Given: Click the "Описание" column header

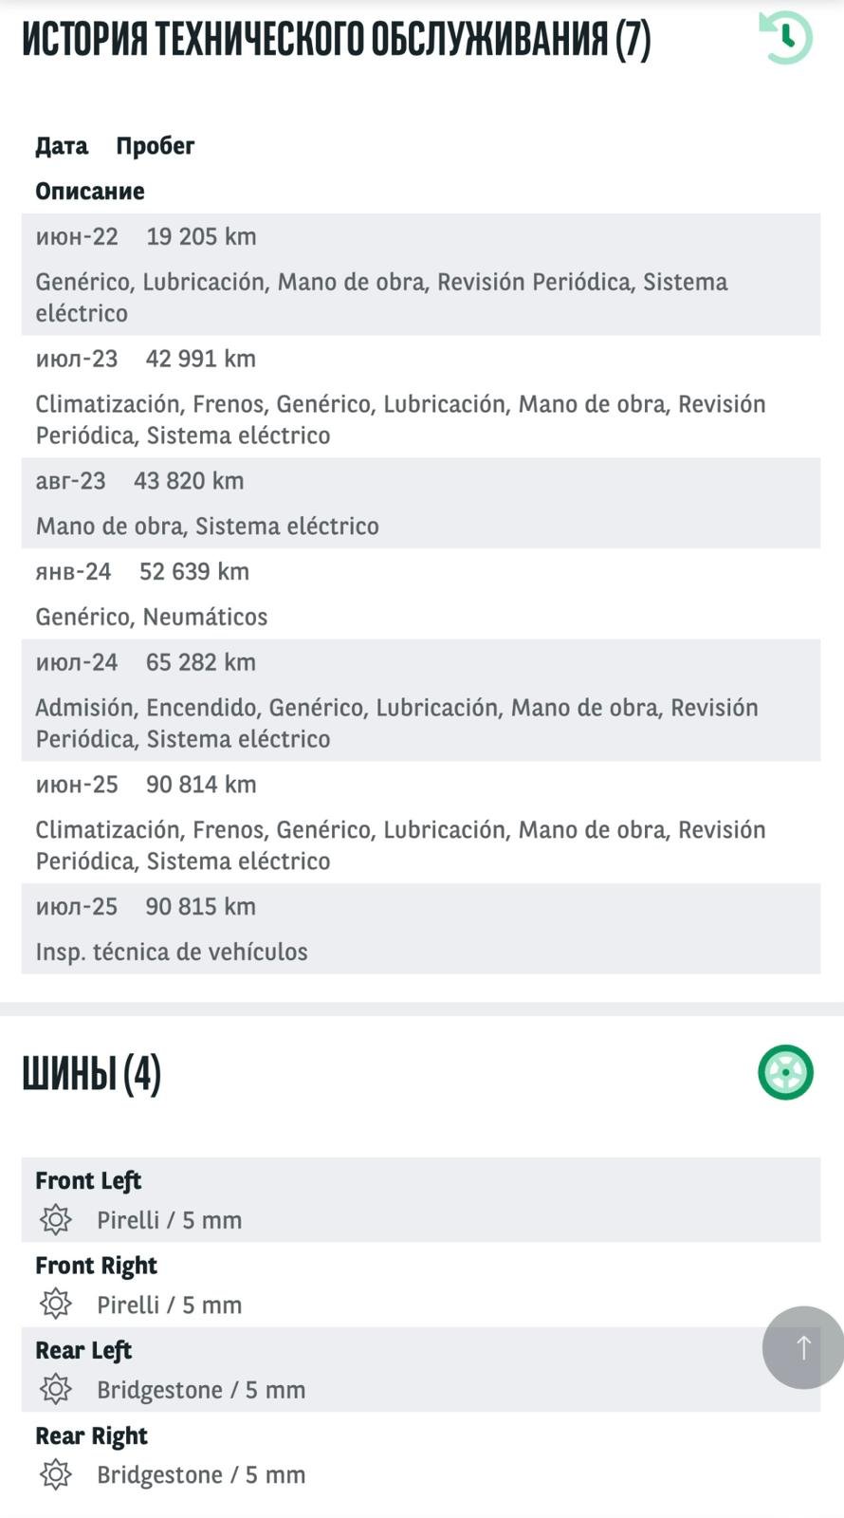Looking at the screenshot, I should click(90, 192).
